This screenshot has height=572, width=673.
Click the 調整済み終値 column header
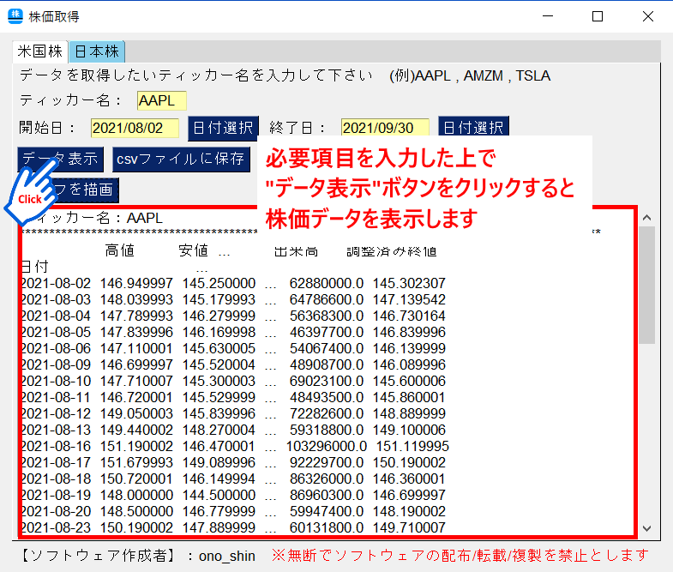click(392, 251)
